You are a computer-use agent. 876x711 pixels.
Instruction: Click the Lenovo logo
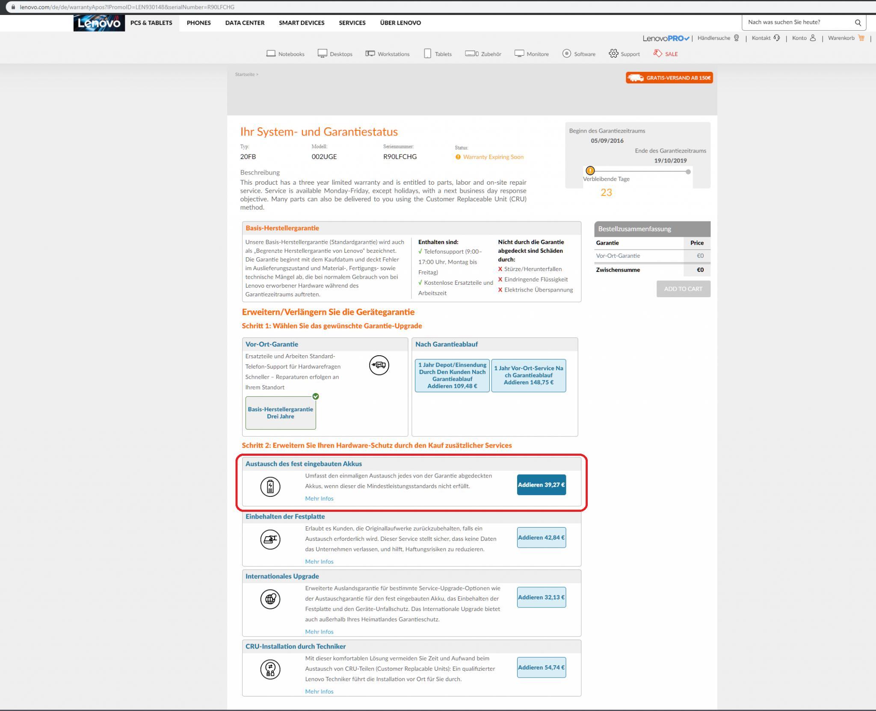[x=99, y=23]
